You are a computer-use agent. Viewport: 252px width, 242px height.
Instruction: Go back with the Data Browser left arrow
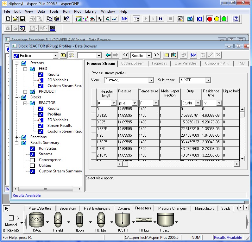[108, 55]
